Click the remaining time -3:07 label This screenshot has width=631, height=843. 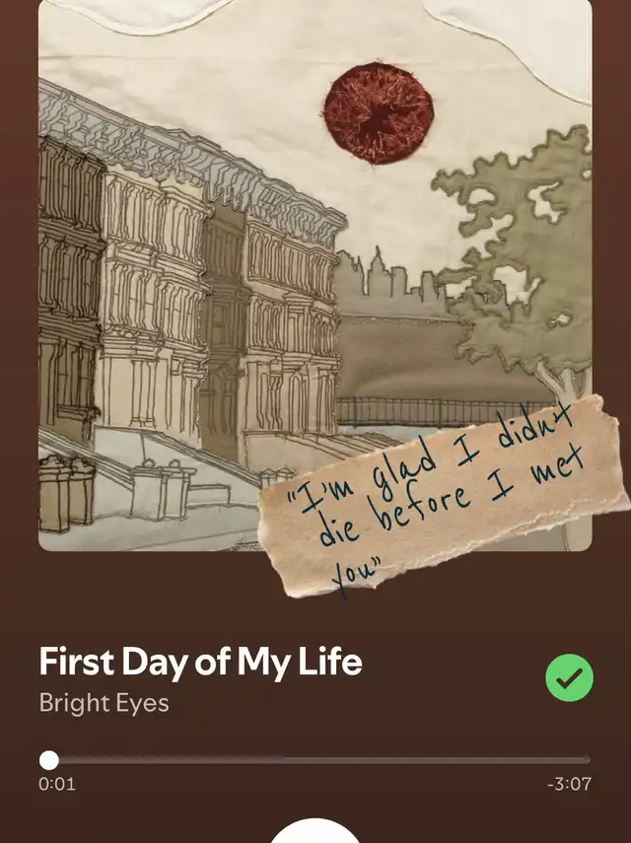569,784
